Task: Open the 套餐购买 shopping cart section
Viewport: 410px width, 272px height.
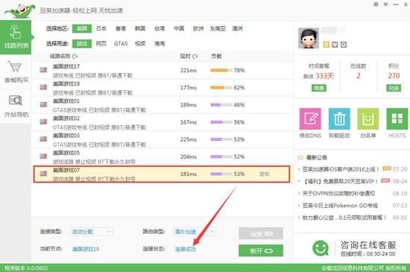Action: pyautogui.click(x=16, y=72)
